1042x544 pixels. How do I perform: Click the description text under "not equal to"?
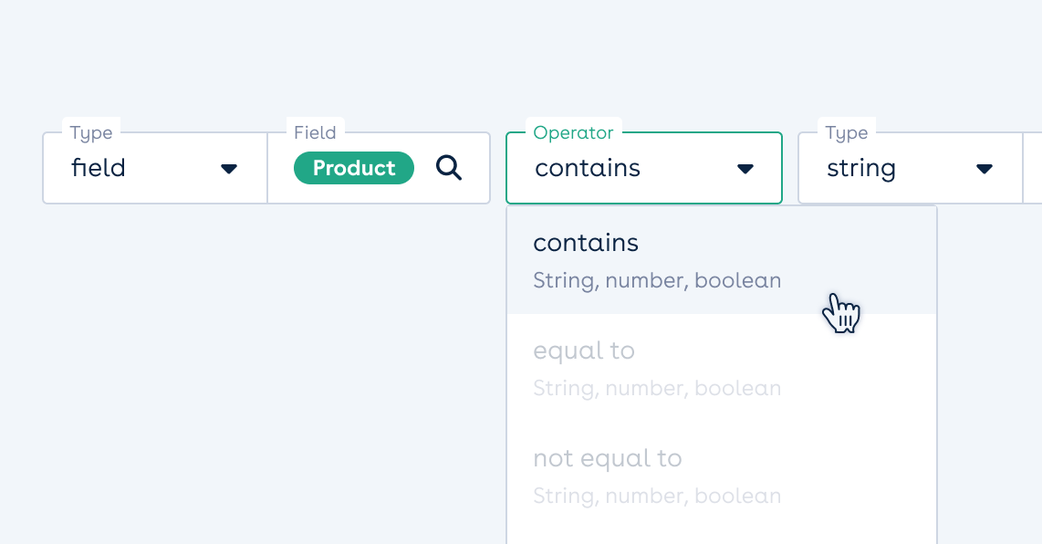tap(657, 497)
